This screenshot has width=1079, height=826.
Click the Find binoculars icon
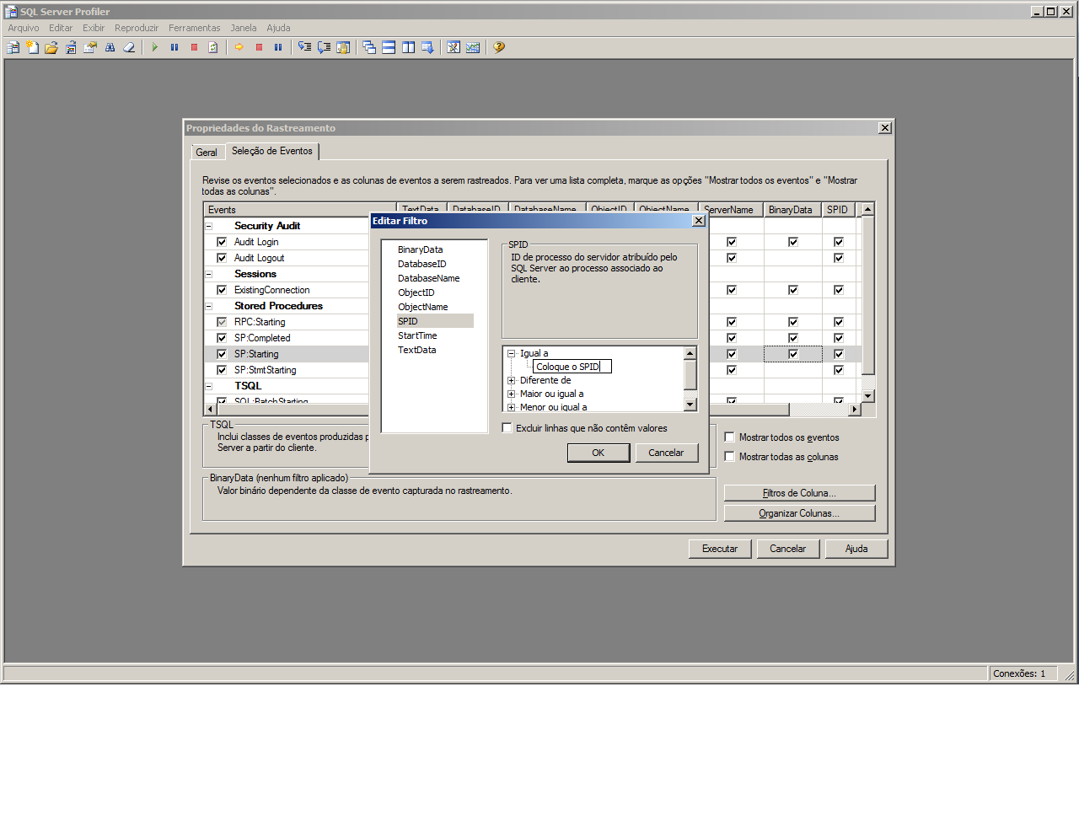(110, 48)
